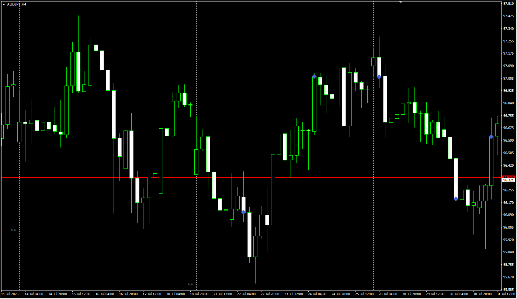
Task: Click the SUN label below the 18 Jul separator
Action: click(x=190, y=284)
